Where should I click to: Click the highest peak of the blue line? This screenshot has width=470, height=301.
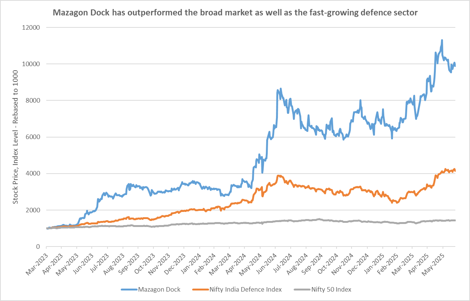(442, 40)
